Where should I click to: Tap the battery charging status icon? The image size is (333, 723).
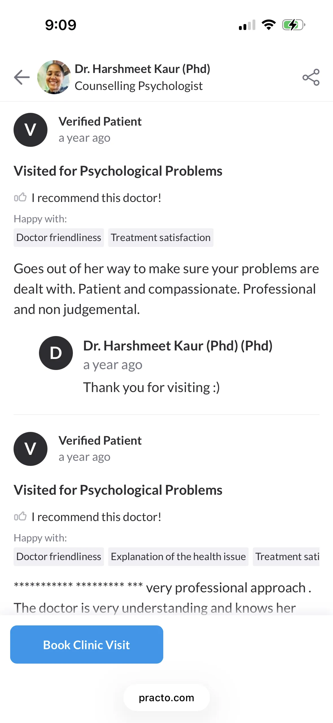coord(294,25)
